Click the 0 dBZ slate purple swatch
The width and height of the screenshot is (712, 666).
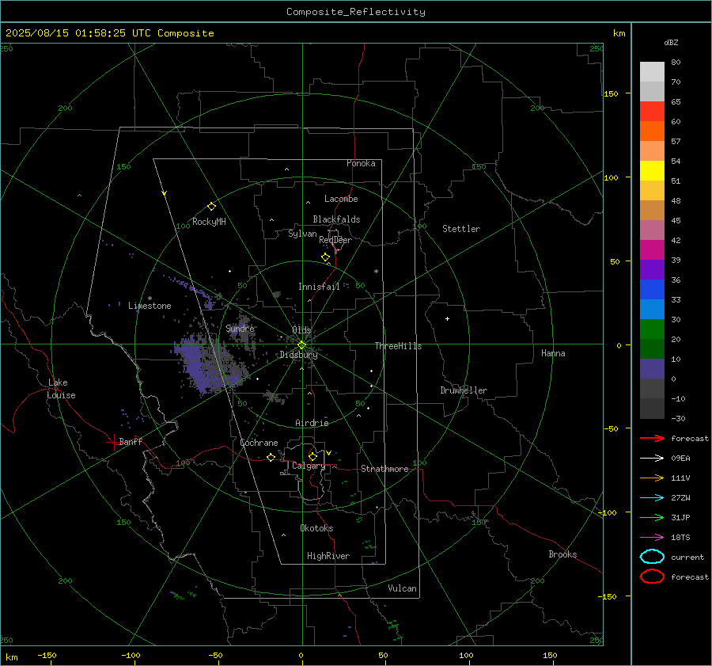pos(652,369)
